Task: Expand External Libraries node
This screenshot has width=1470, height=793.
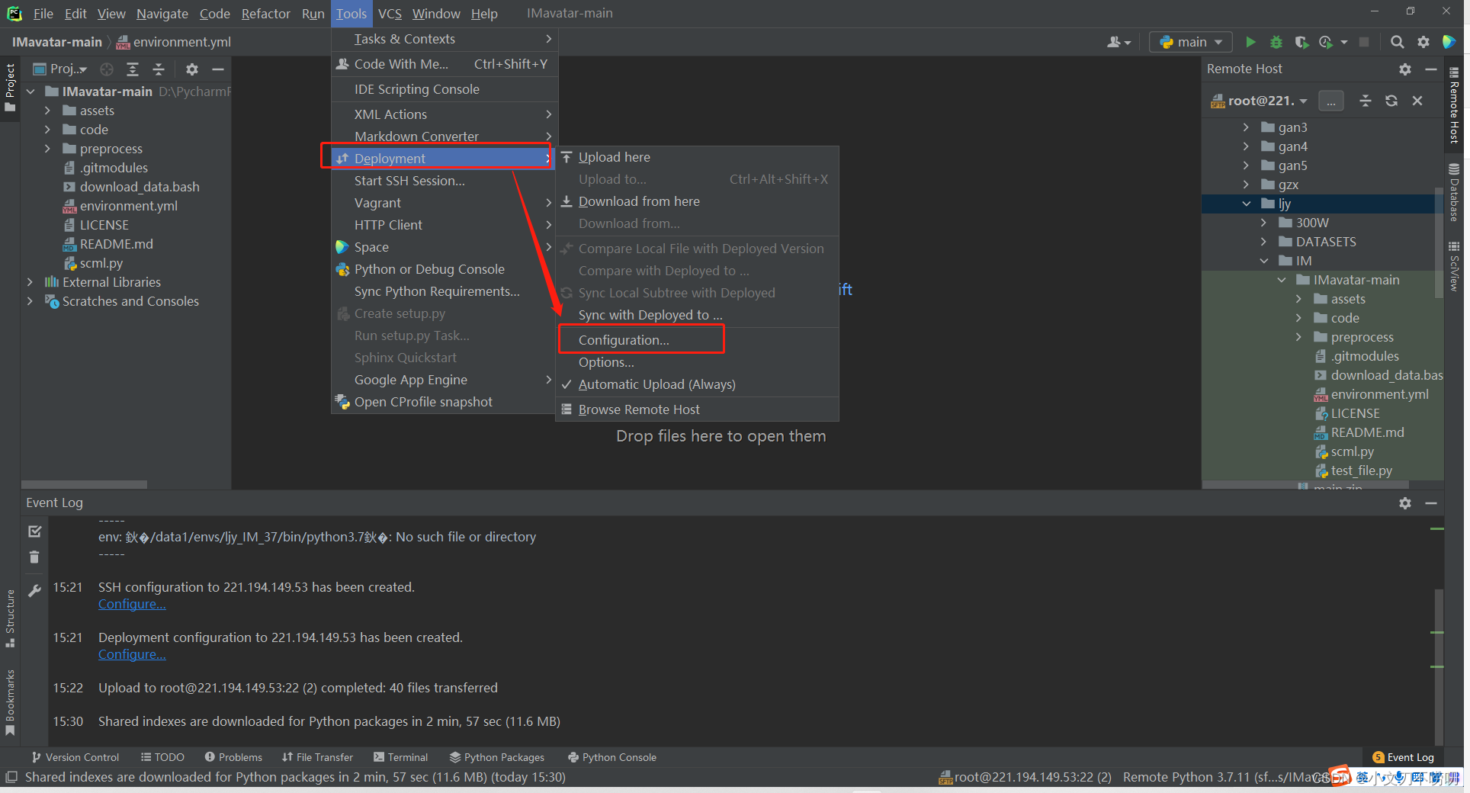Action: pyautogui.click(x=30, y=282)
